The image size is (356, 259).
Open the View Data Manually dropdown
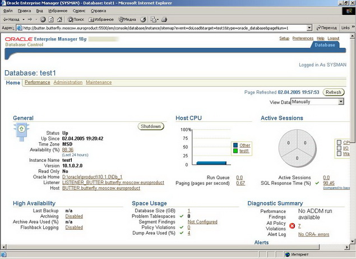pos(317,102)
